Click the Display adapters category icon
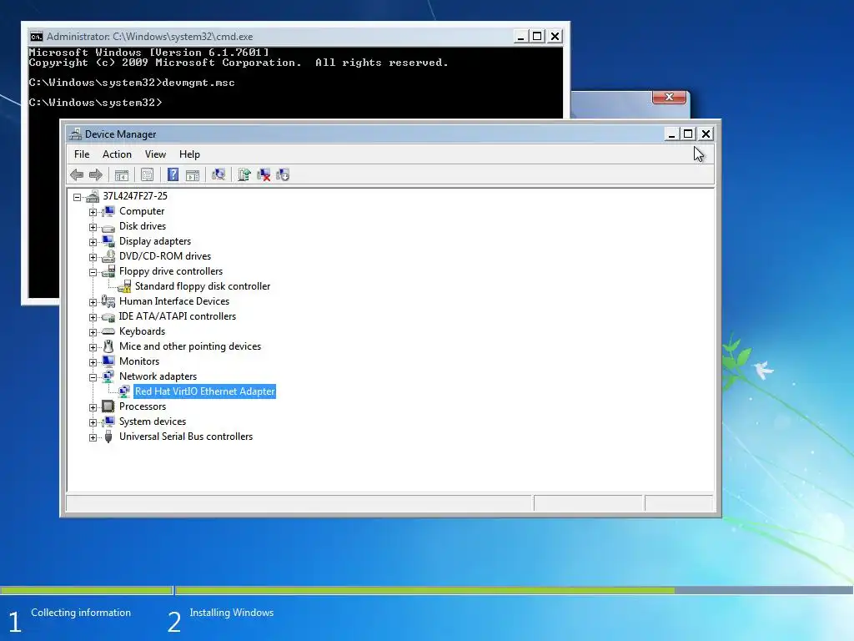Image resolution: width=854 pixels, height=641 pixels. tap(108, 241)
